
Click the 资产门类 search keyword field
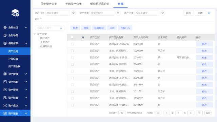pyautogui.click(x=58, y=13)
